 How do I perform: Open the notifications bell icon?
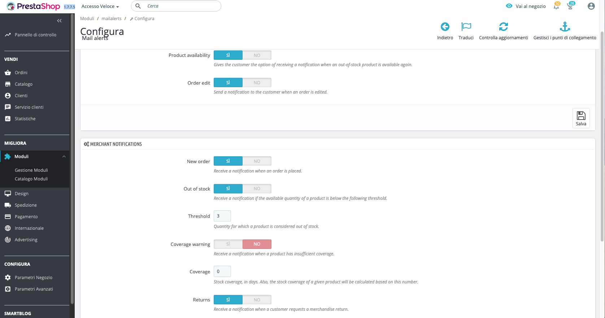click(x=556, y=6)
